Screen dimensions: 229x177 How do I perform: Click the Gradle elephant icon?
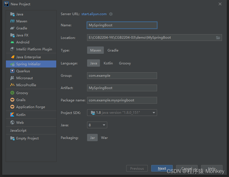[x=12, y=28]
